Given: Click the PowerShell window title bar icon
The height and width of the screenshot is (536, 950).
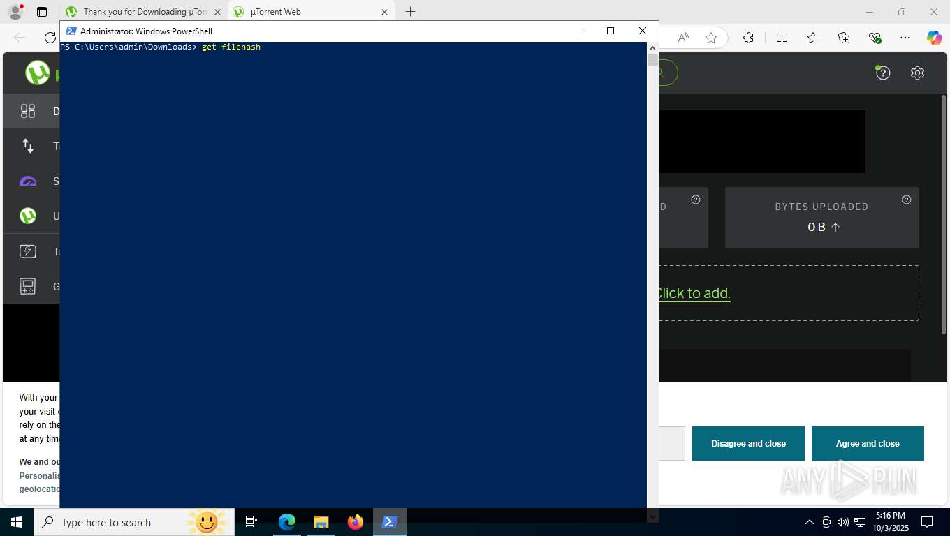Looking at the screenshot, I should click(71, 31).
